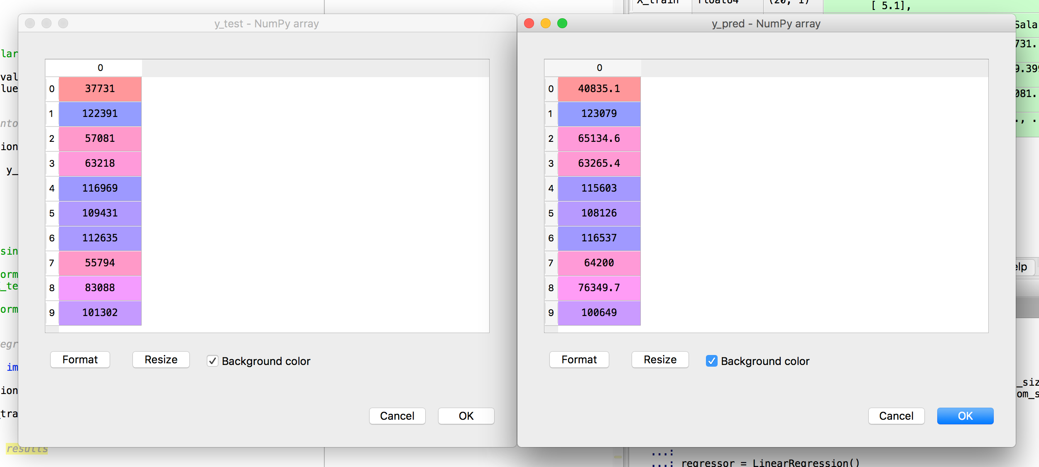Click OK in y_test dialog
The image size is (1039, 467).
click(466, 416)
